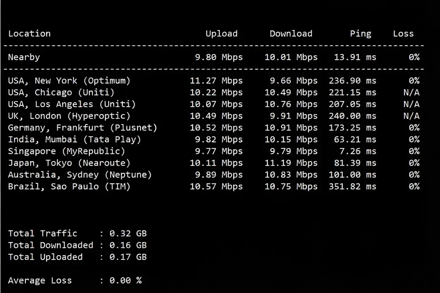This screenshot has height=293, width=440.
Task: Click Sydney upload 9.89 Mbps
Action: tap(219, 175)
